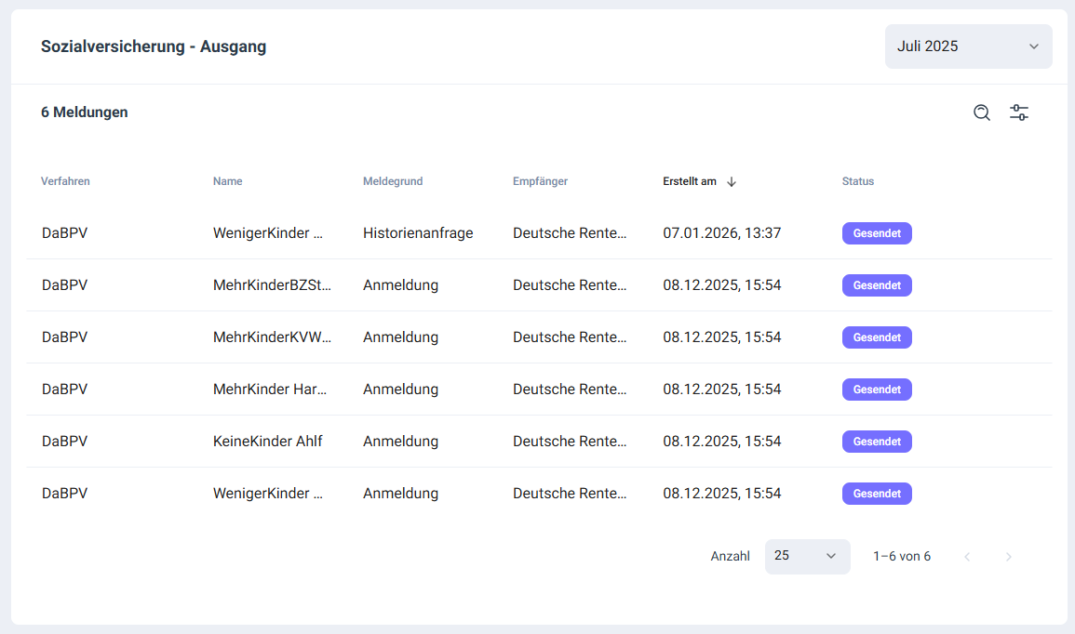Image resolution: width=1075 pixels, height=634 pixels.
Task: Sort by Empfänger column header
Action: pos(540,181)
